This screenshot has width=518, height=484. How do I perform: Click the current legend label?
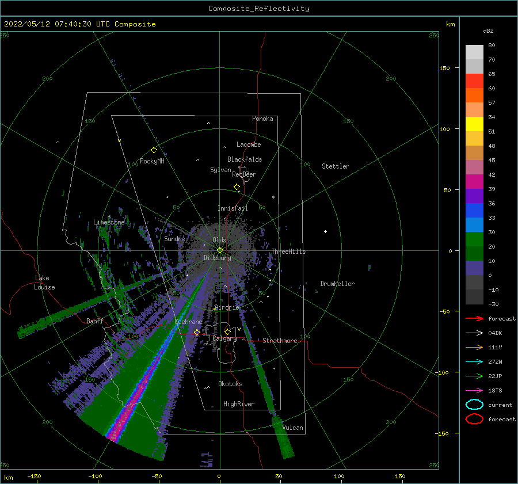point(500,405)
